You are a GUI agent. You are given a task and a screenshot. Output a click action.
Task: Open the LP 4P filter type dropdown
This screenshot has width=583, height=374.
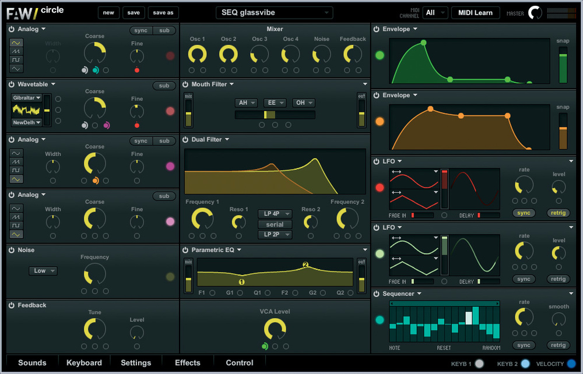click(x=275, y=214)
